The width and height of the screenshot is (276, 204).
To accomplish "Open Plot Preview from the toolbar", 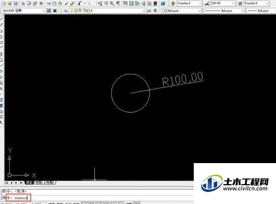I will 29,3.
